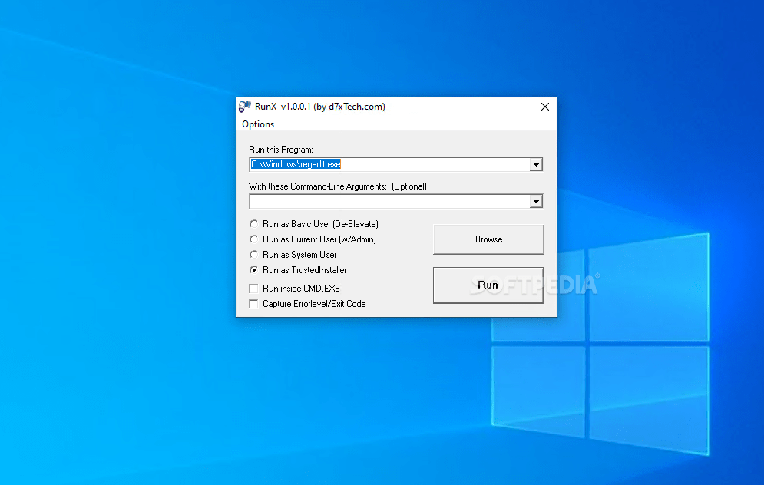Click the Command-Line Arguments input field
Screen dimensions: 764x485
389,201
